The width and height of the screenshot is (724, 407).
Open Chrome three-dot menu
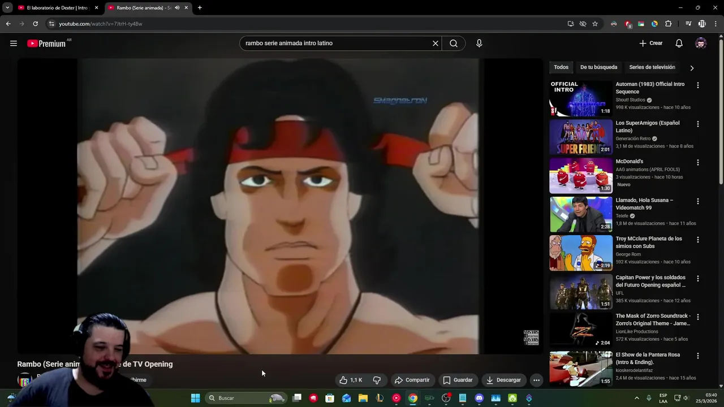click(x=716, y=24)
